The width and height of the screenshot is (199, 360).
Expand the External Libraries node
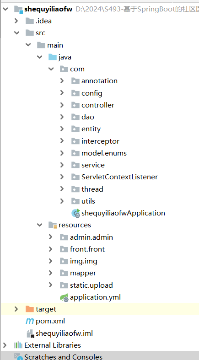tap(5, 345)
